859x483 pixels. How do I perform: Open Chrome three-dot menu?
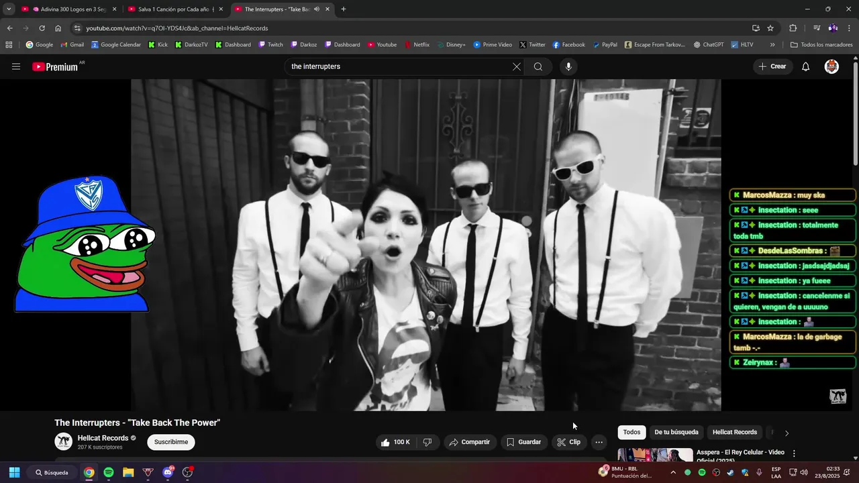click(x=849, y=28)
